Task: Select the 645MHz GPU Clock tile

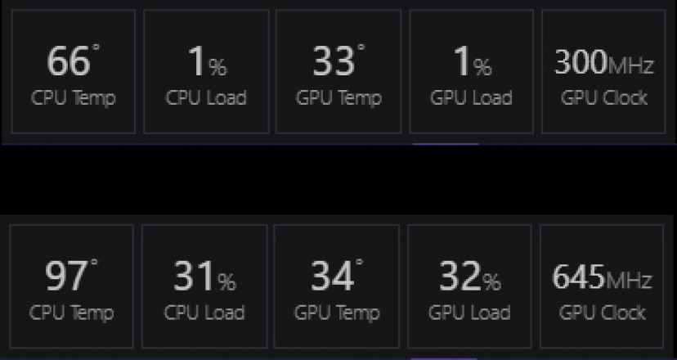Action: click(603, 286)
